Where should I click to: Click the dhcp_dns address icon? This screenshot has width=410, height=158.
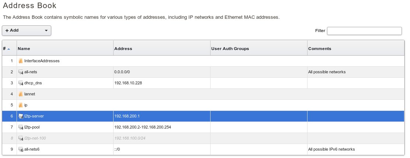[x=21, y=83]
